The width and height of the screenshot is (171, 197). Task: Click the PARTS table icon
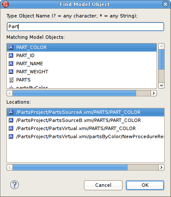click(x=11, y=80)
